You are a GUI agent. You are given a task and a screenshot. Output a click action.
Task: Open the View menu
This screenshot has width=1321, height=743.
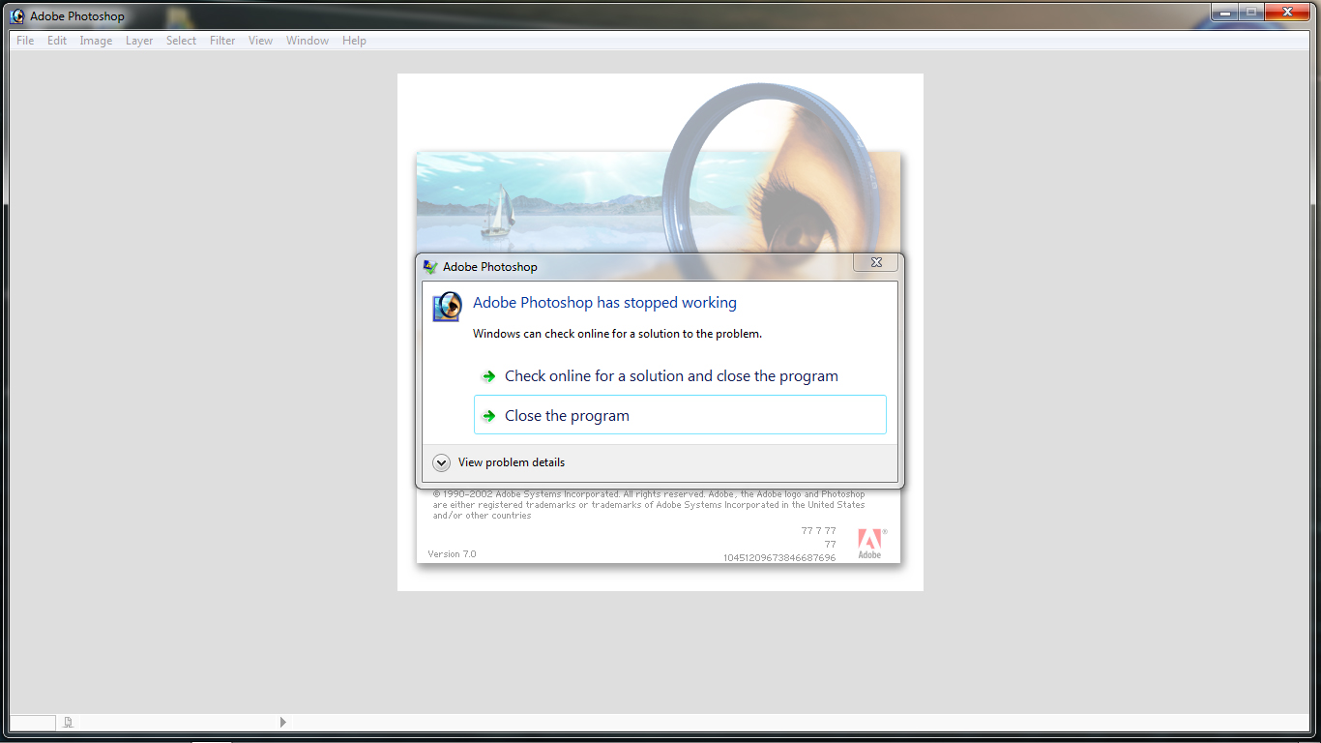[260, 41]
